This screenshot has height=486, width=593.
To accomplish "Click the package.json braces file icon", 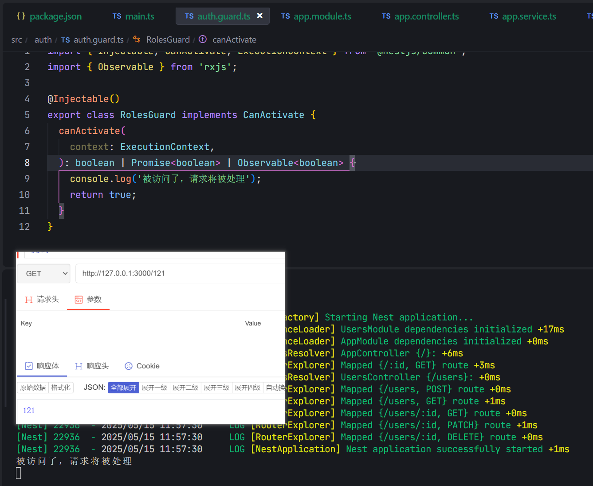I will pos(21,16).
